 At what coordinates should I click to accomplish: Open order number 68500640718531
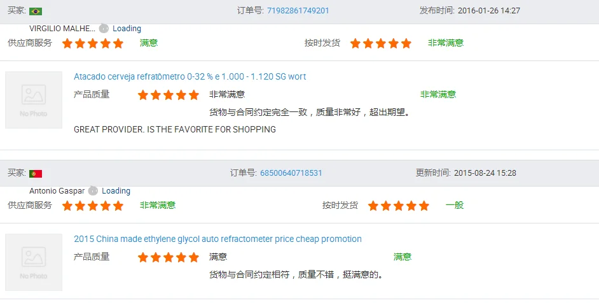[x=291, y=173]
